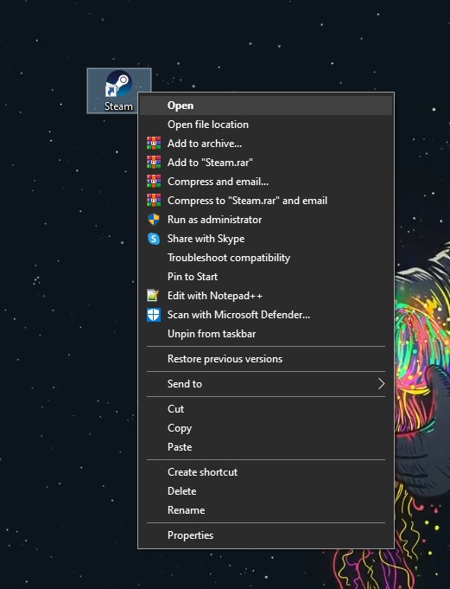450x589 pixels.
Task: Select Cut from the menu
Action: tap(265, 409)
